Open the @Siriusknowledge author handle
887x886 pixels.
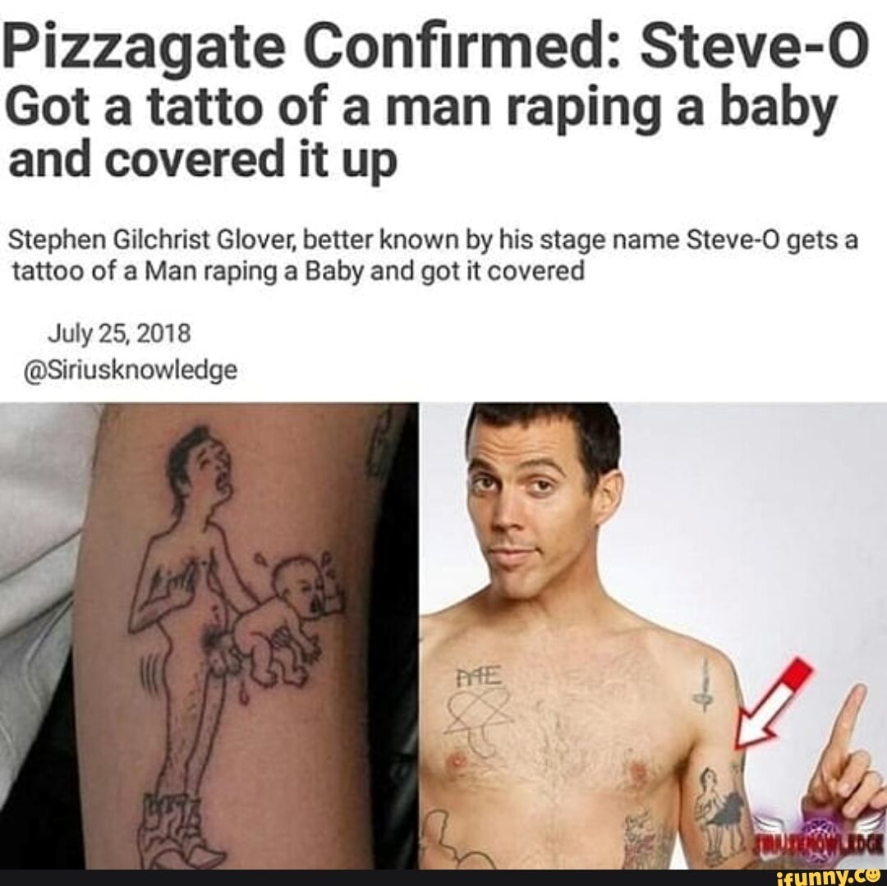coord(130,370)
